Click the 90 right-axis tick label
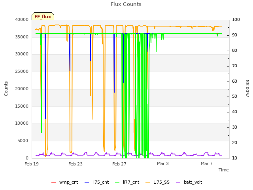 pos(234,35)
